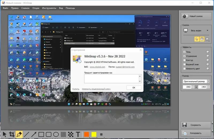Click the capture delay timer icon
The image size is (214, 139).
pyautogui.click(x=207, y=39)
